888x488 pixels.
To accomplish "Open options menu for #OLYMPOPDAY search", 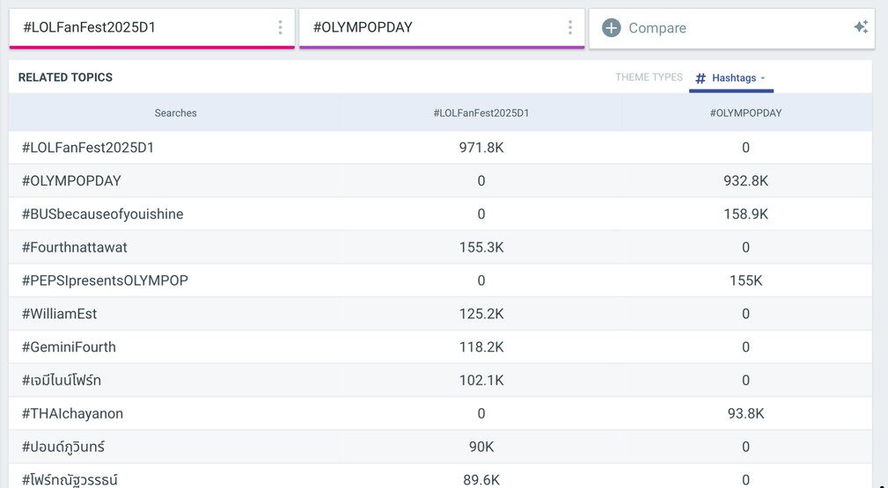I will pos(569,28).
